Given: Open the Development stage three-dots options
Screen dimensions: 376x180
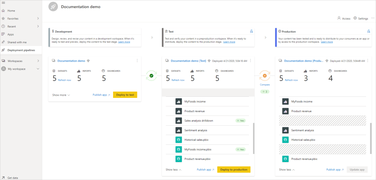Looking at the screenshot, I should (x=137, y=61).
